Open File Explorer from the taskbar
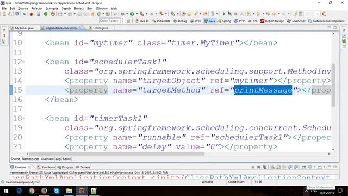The height and width of the screenshot is (196, 348). click(x=69, y=191)
